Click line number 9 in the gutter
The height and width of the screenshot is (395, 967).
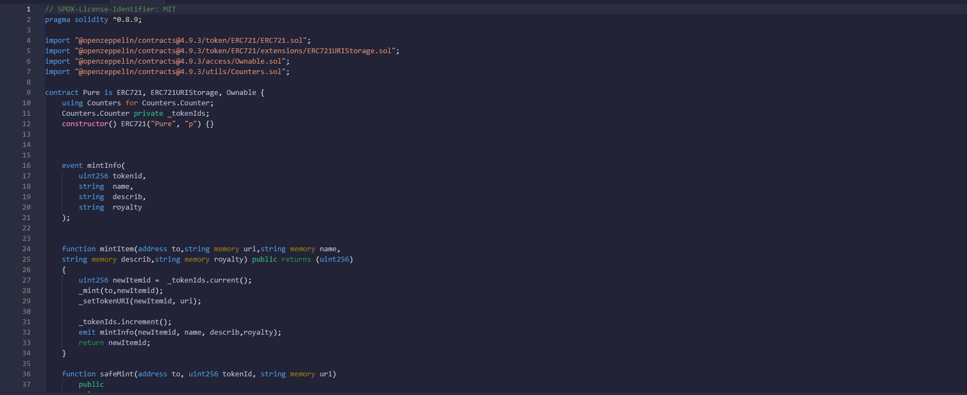click(x=29, y=92)
